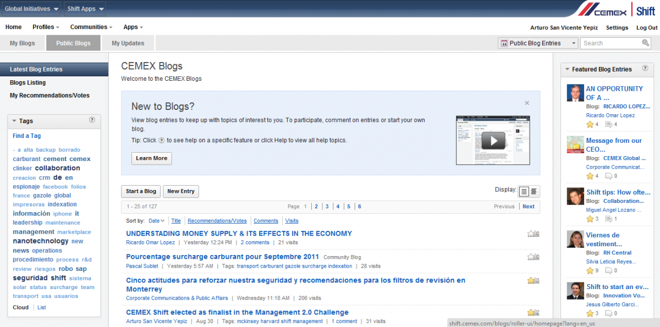The height and width of the screenshot is (327, 660).
Task: Click Ricardo Omar Lopez featured avatar
Action: tap(575, 93)
